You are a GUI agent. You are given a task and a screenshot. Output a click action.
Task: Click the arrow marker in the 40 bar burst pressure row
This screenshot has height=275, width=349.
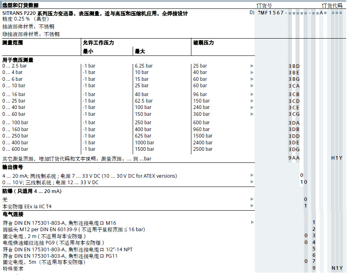(x=252, y=72)
